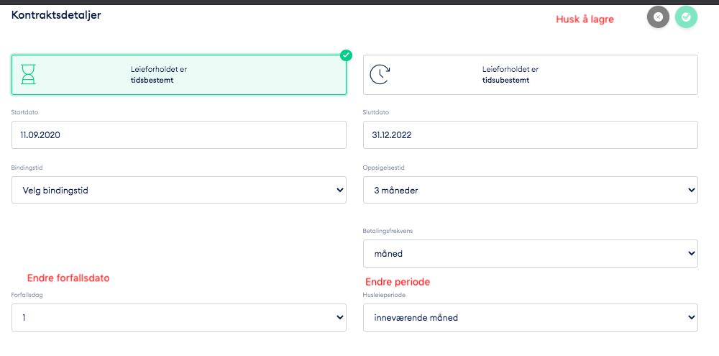Open the Forfallsdag dropdown showing 1
Image resolution: width=719 pixels, height=356 pixels.
click(178, 317)
